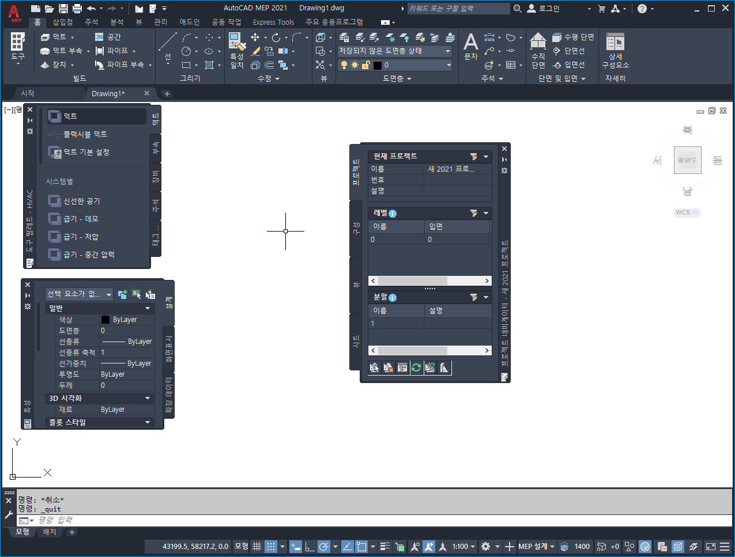The height and width of the screenshot is (557, 735).
Task: Click the Plot/Print icon in quick access toolbar
Action: coord(78,8)
